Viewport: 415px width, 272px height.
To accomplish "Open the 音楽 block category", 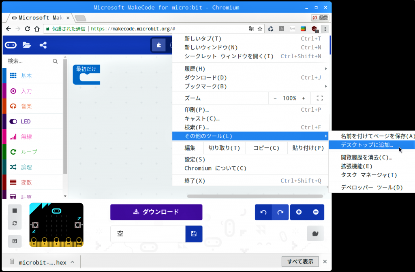I will [x=32, y=106].
